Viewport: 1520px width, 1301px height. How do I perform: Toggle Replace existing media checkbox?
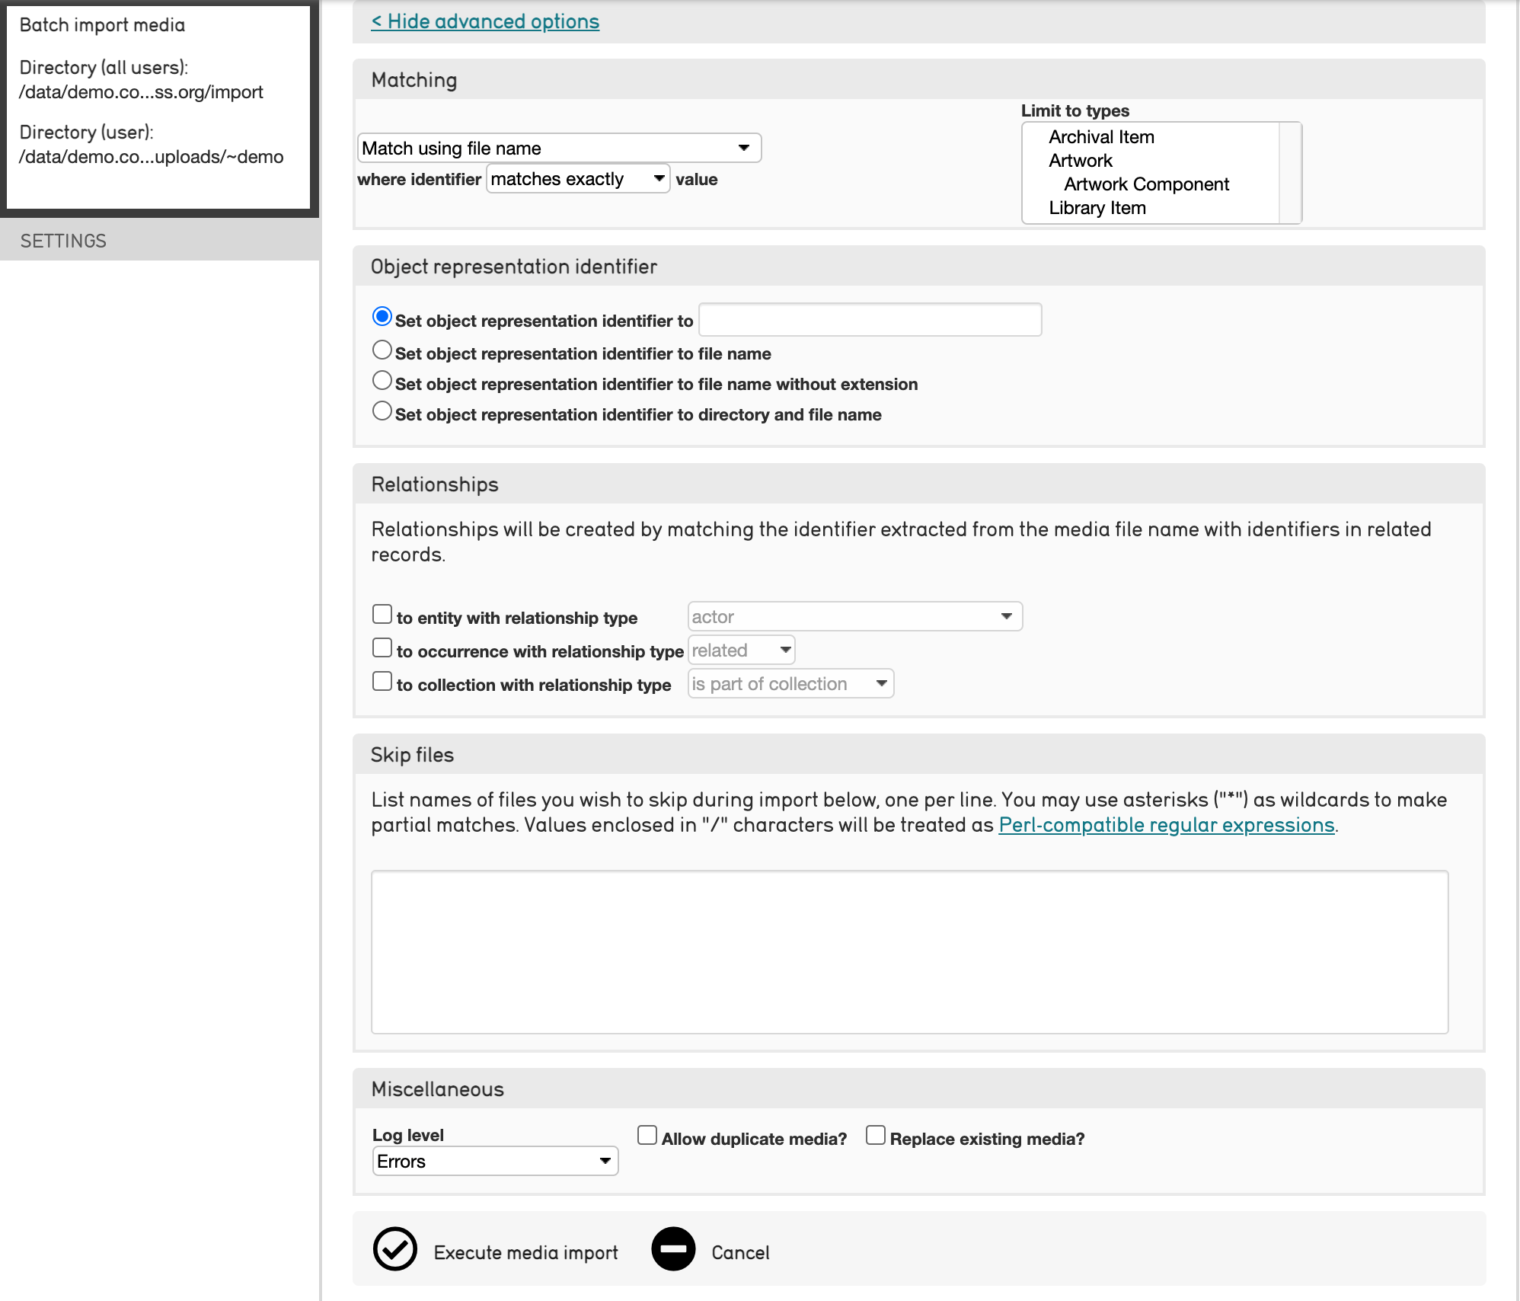point(876,1135)
